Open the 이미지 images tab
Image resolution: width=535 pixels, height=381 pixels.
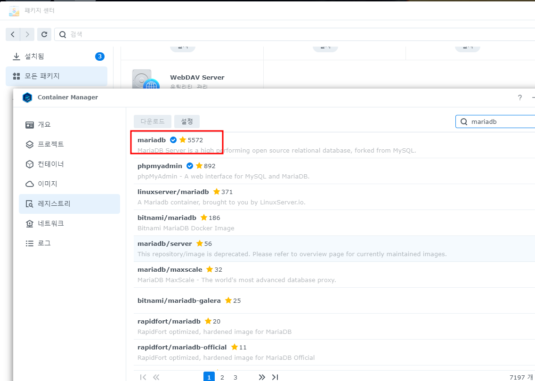69,184
